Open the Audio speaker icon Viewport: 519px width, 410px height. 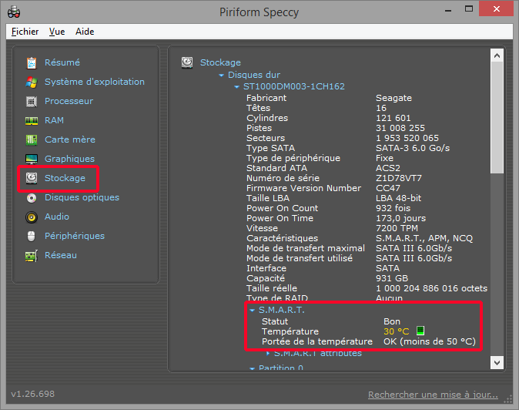pyautogui.click(x=32, y=217)
